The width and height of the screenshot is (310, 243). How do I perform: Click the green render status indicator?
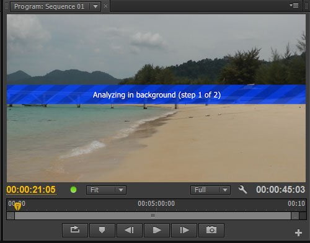point(73,190)
